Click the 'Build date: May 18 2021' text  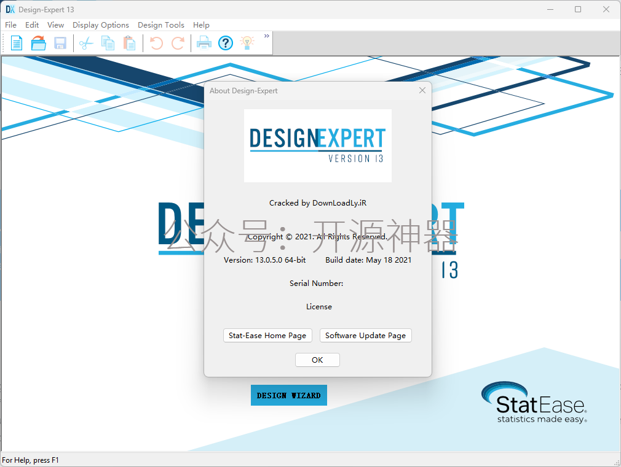(368, 260)
